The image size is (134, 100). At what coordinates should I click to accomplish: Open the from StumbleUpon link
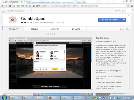(47, 22)
